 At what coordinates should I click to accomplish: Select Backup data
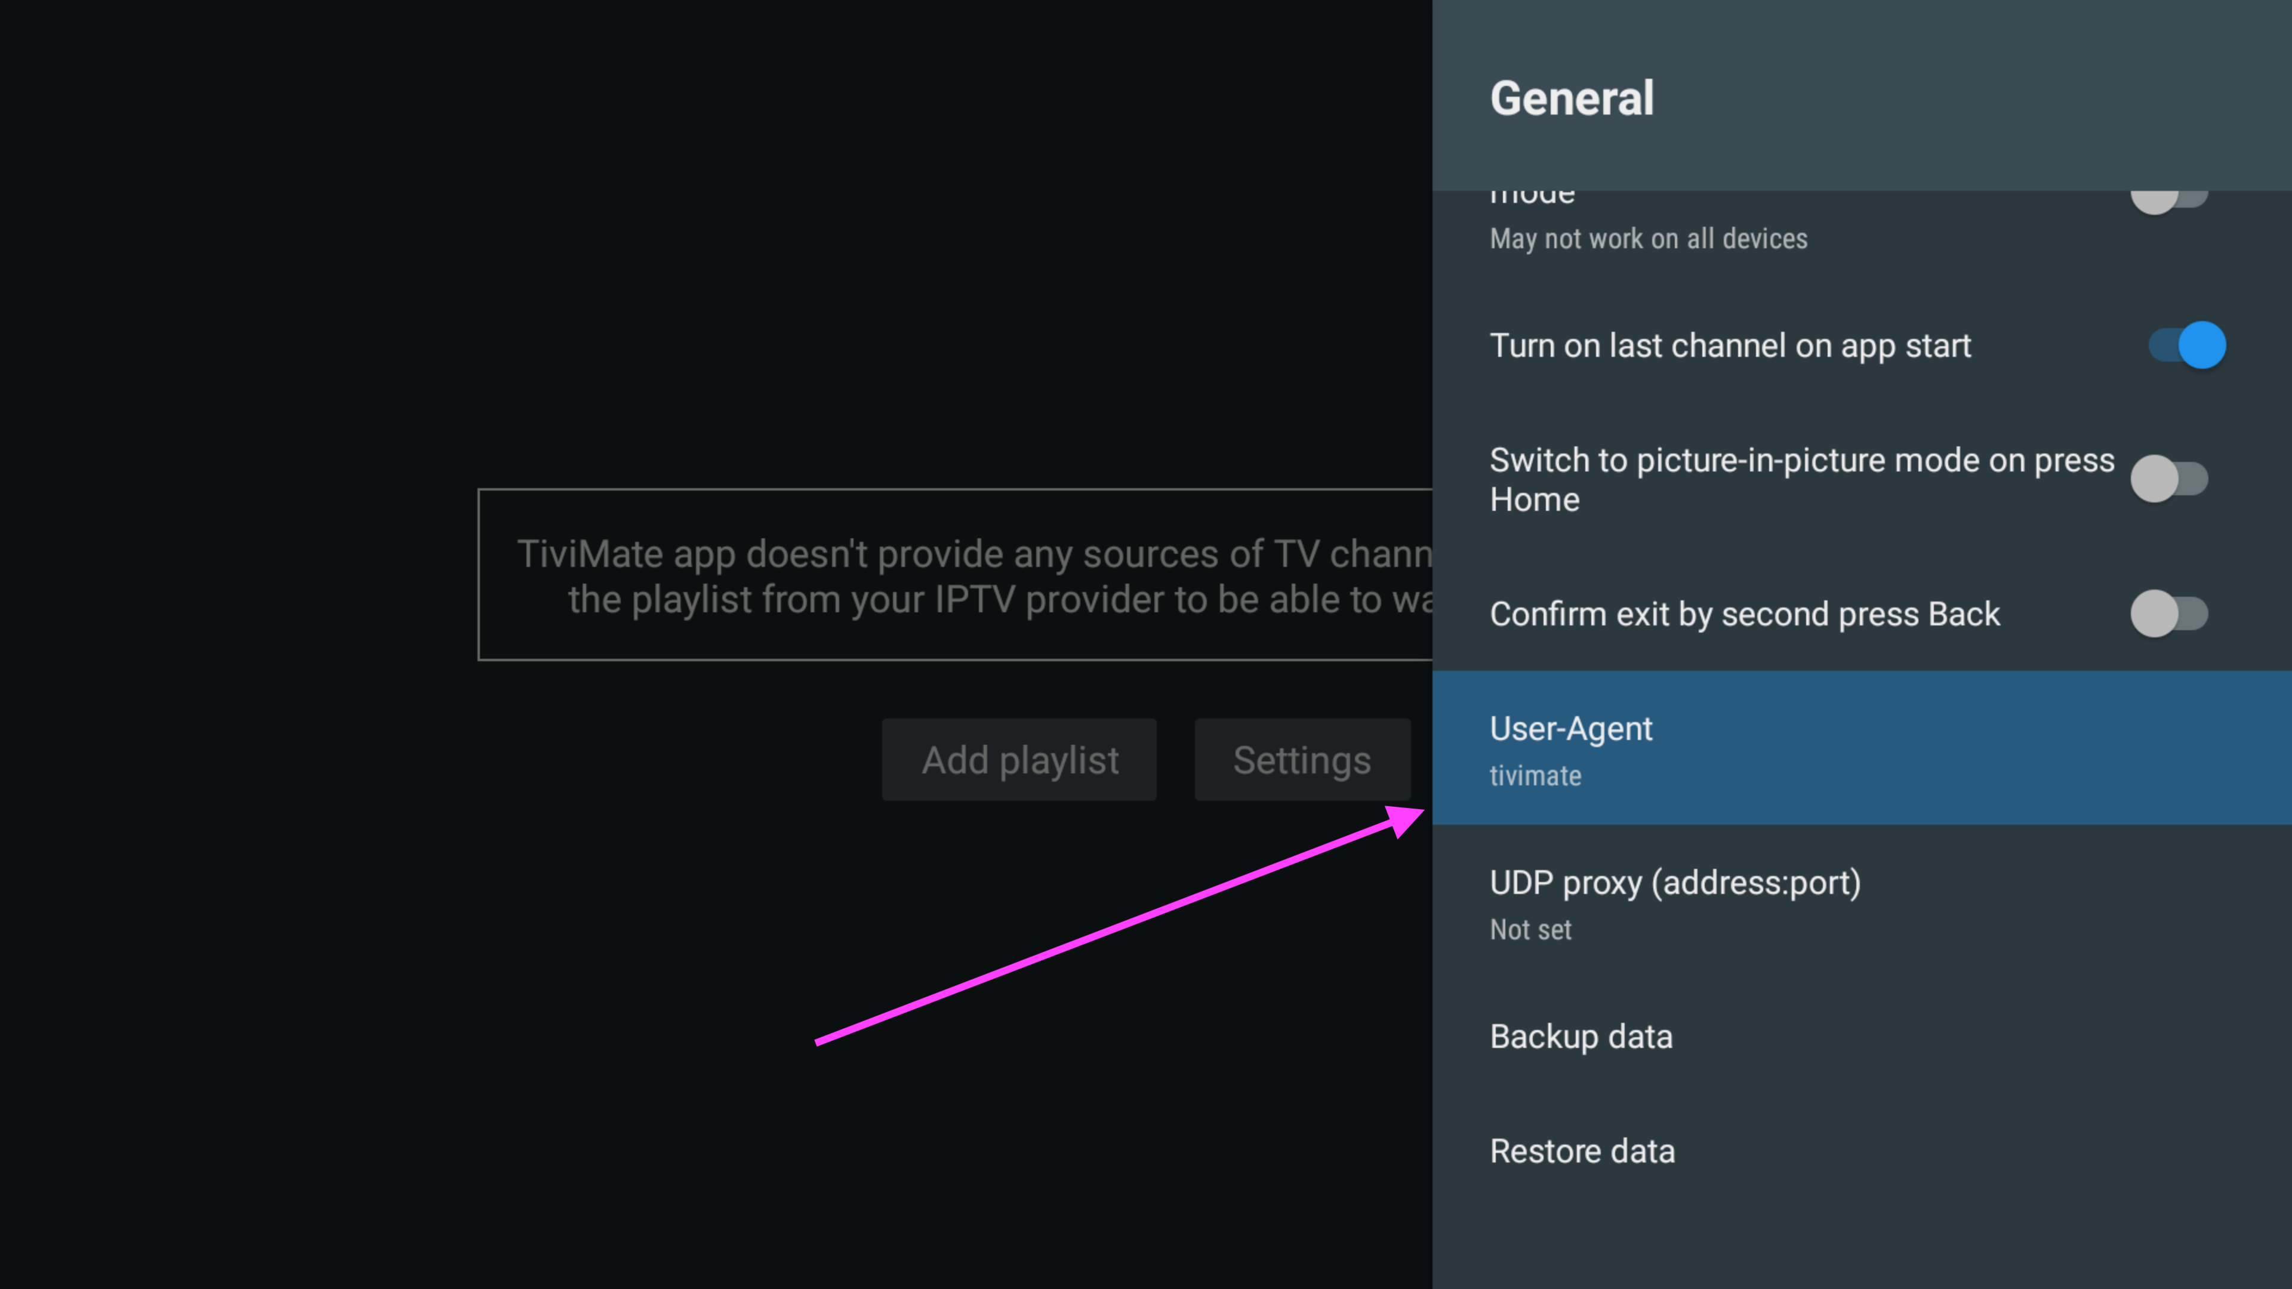click(1581, 1037)
